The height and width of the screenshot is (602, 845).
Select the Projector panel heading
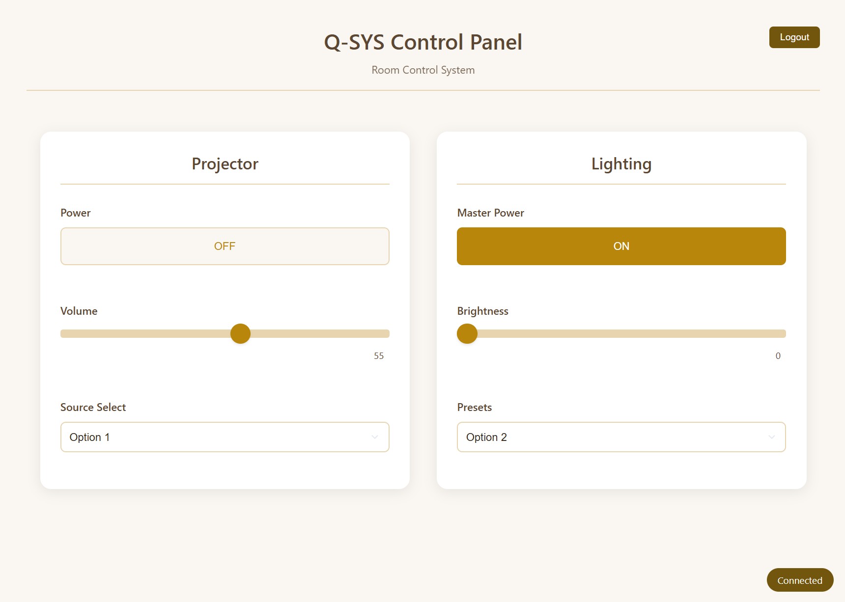tap(225, 164)
